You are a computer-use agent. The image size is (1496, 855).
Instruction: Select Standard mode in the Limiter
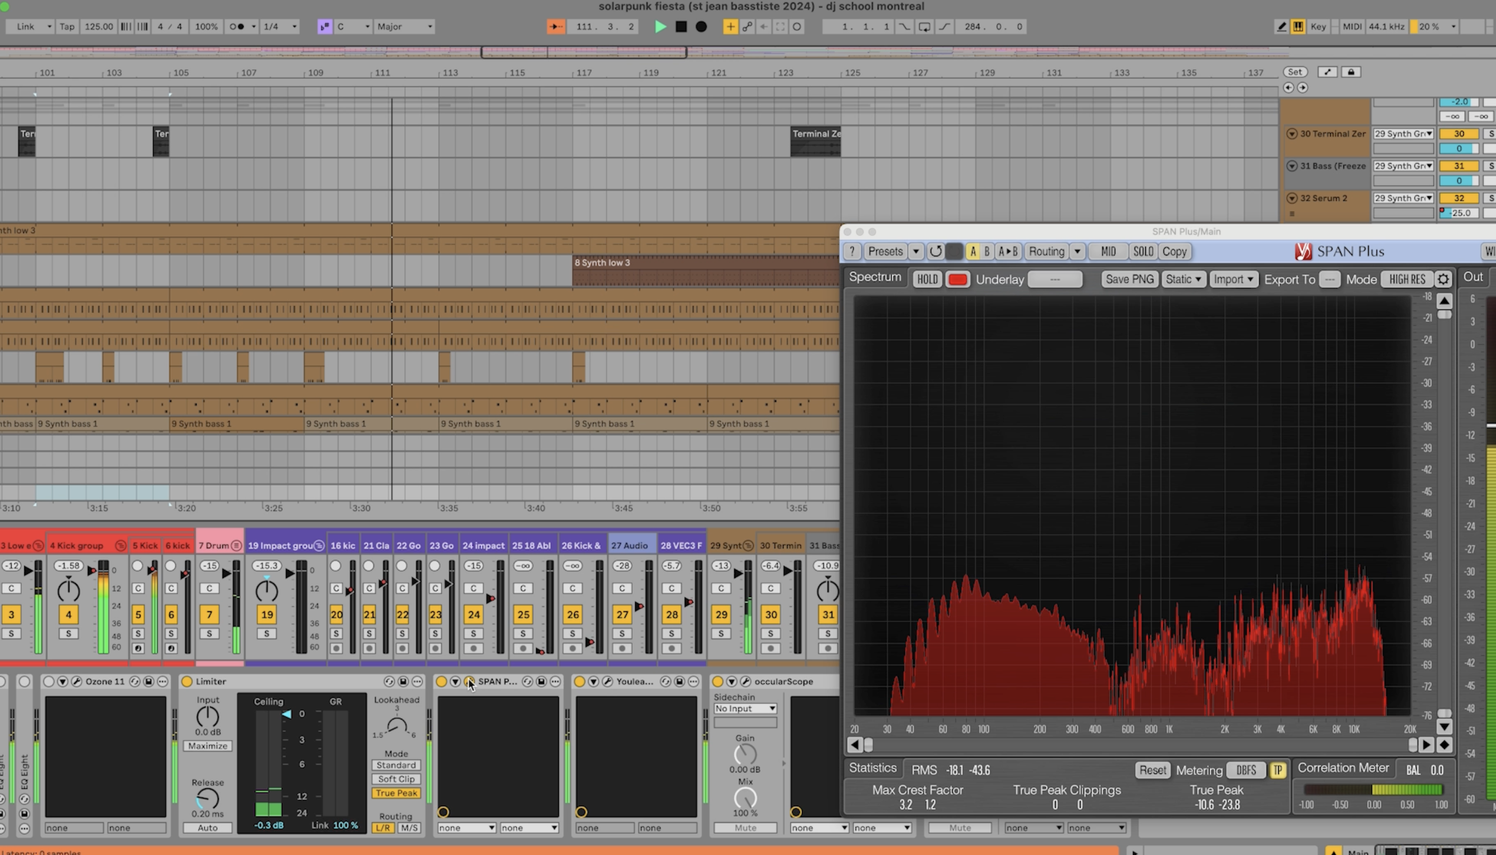tap(396, 765)
